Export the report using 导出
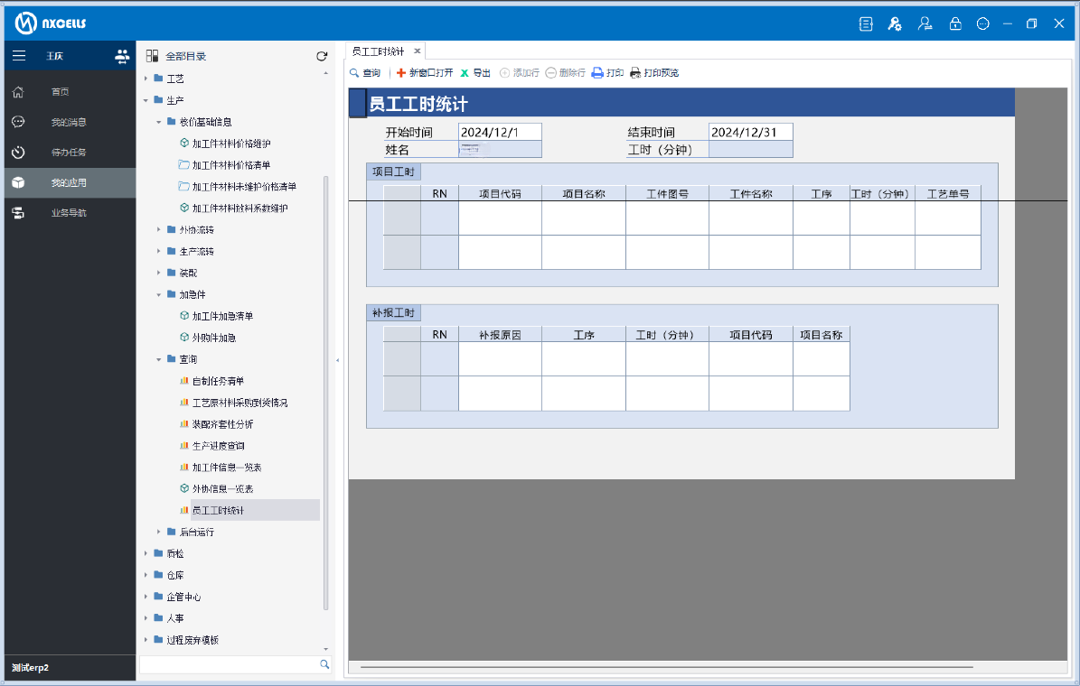 475,73
